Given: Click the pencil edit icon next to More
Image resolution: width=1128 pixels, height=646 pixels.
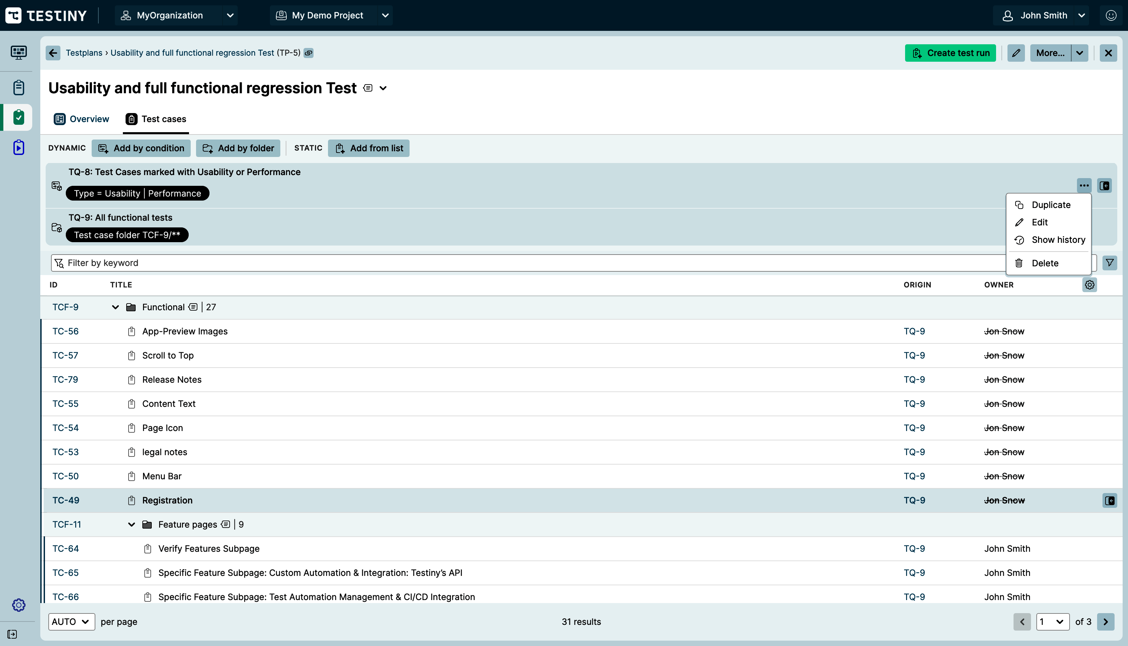Looking at the screenshot, I should pos(1016,53).
